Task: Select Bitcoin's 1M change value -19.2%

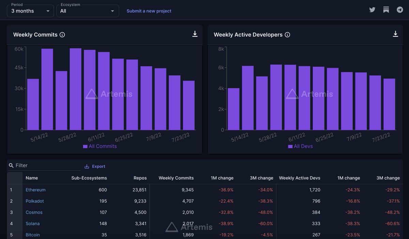Action: point(226,235)
